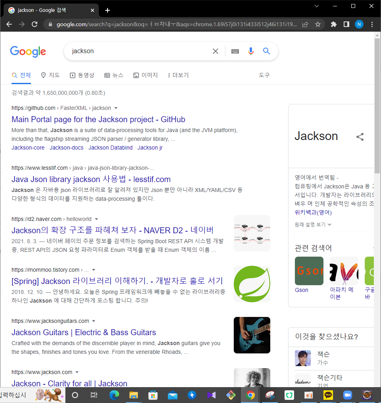
Task: Open the tab search chevron in title bar
Action: (x=317, y=6)
